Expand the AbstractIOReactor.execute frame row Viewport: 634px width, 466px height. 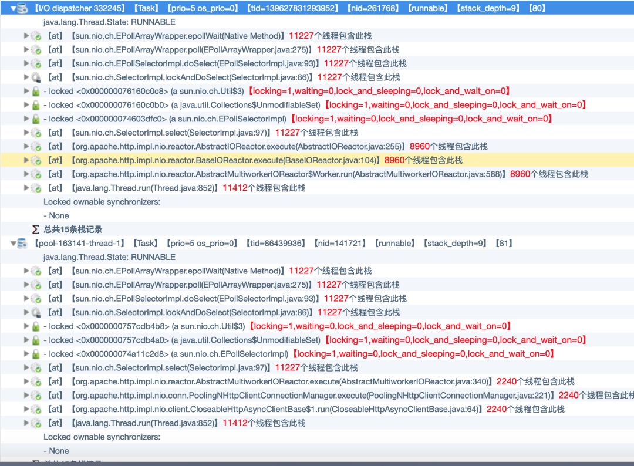(x=26, y=146)
